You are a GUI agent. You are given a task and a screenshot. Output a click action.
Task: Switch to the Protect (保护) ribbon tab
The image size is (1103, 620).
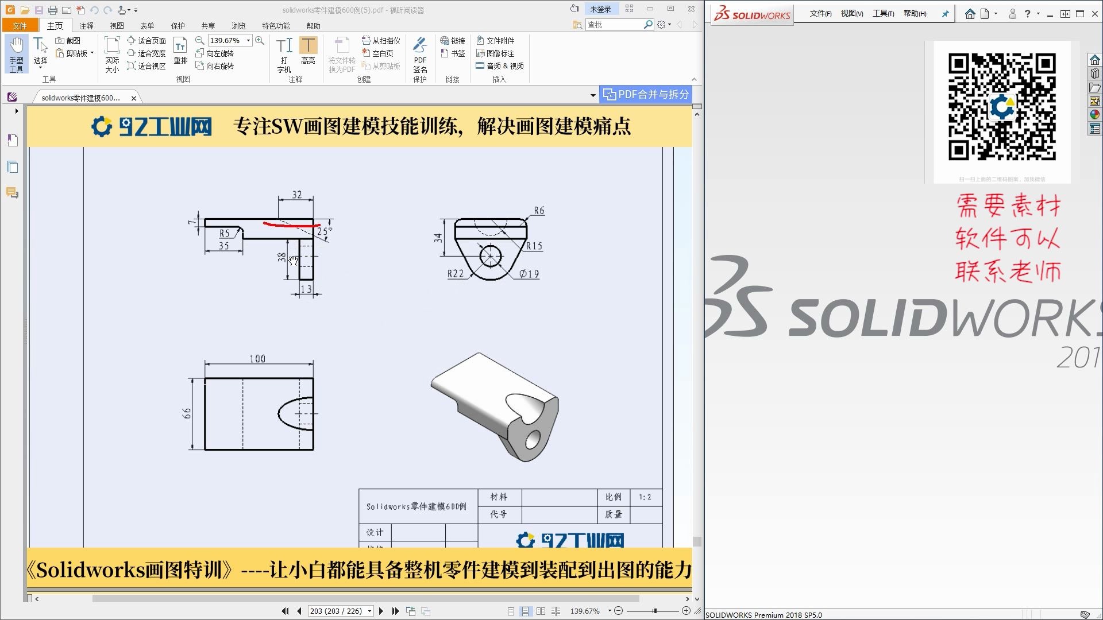point(178,26)
